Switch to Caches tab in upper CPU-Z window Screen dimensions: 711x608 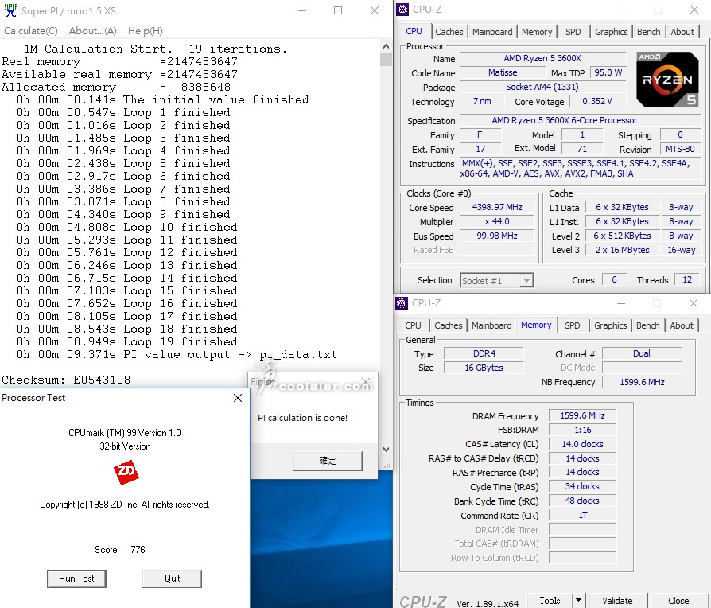[x=449, y=32]
